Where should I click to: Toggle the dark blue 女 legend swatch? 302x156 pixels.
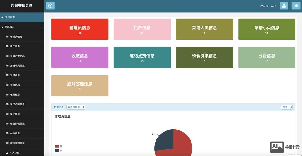click(57, 150)
